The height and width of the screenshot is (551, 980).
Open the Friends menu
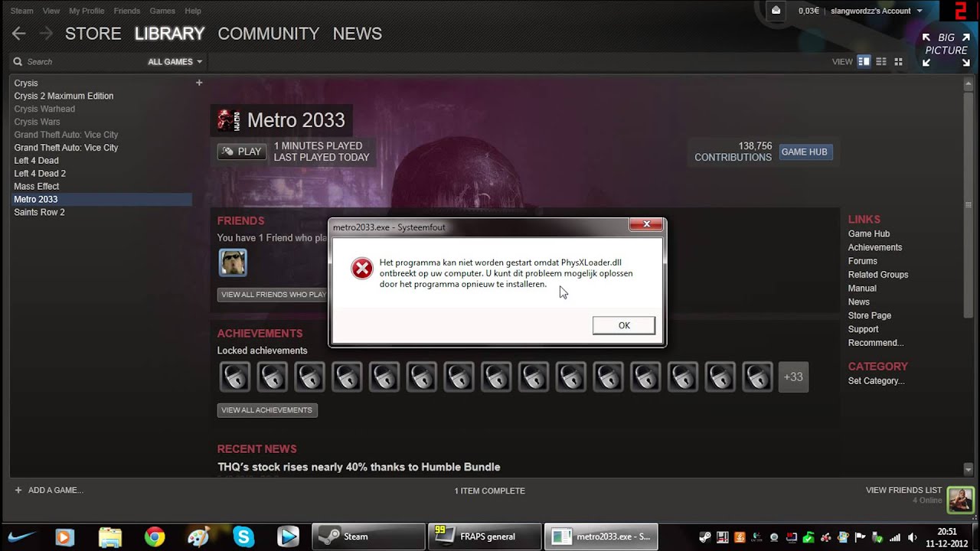coord(127,11)
